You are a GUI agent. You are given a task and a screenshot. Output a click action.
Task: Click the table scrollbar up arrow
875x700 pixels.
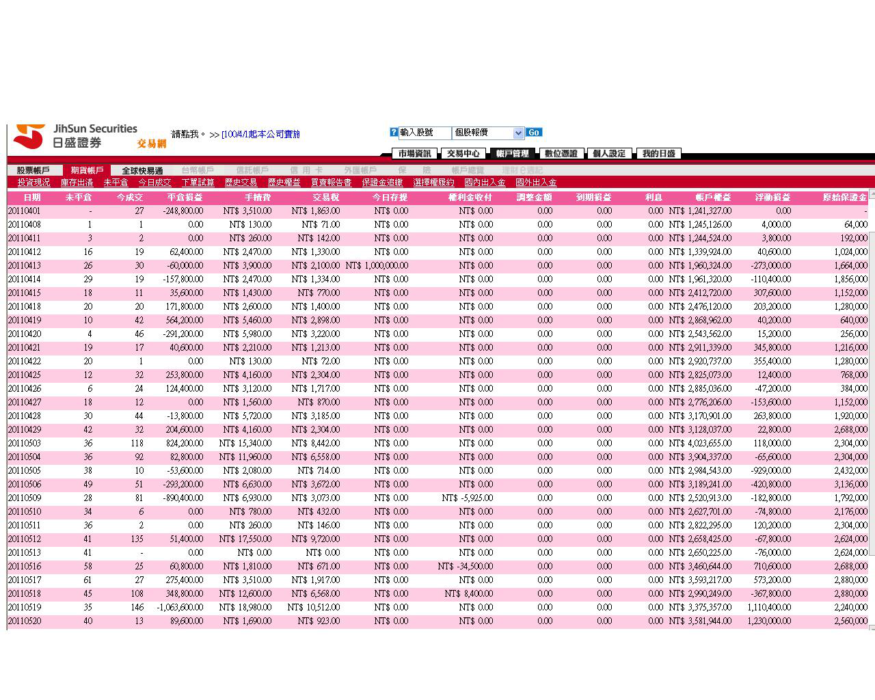click(x=872, y=195)
